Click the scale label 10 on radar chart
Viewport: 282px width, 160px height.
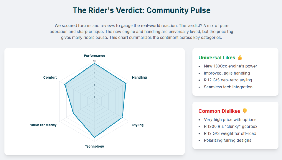pos(94,61)
